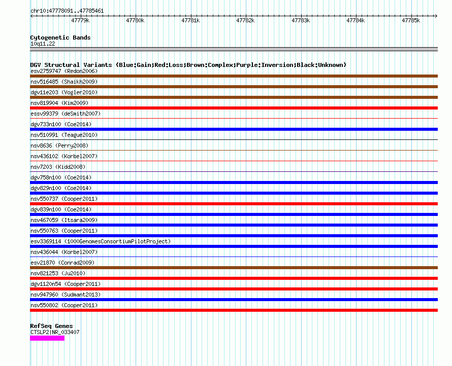The width and height of the screenshot is (452, 366).
Task: Select the 47783k ruler position
Action: [301, 20]
